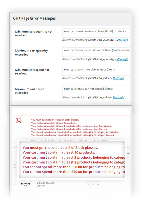
Task: Click the enlarged error message callout
Action: pos(72,160)
